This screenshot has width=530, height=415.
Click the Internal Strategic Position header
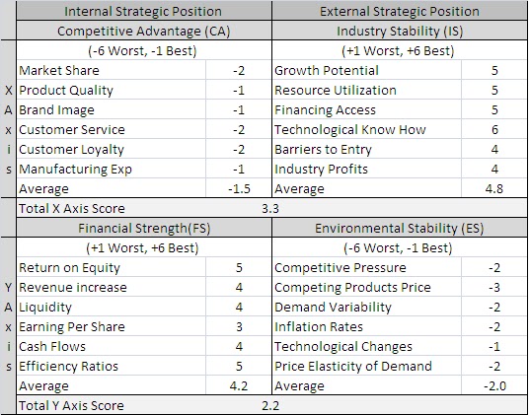coord(144,11)
